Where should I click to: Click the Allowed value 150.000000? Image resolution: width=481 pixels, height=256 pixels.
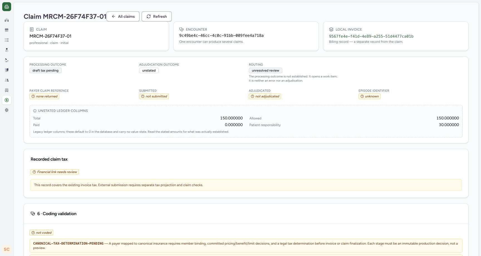tap(448, 118)
